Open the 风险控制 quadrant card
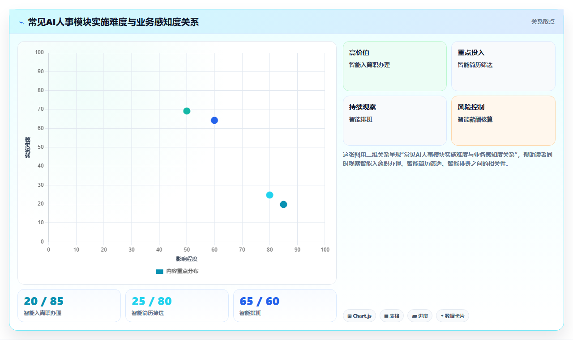The width and height of the screenshot is (573, 340). click(503, 121)
